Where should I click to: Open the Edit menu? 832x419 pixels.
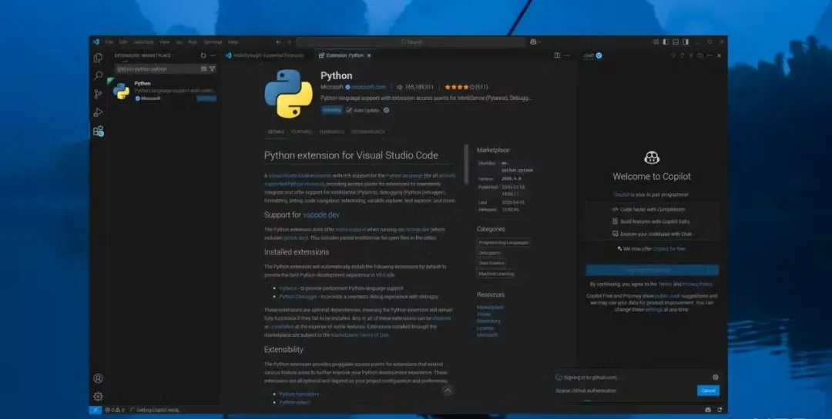(123, 42)
